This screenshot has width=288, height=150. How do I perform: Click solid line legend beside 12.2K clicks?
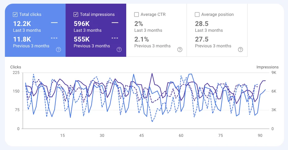(x=54, y=23)
